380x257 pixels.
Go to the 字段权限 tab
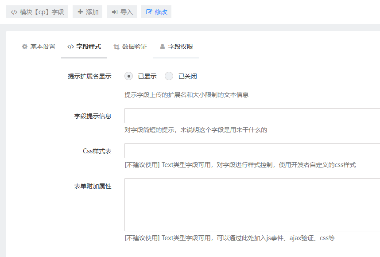(x=180, y=47)
